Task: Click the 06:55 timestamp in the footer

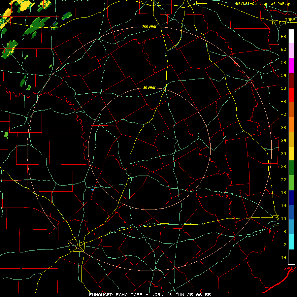Action: [203, 295]
